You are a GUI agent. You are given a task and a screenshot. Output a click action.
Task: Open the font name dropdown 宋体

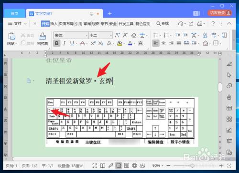tap(87, 35)
